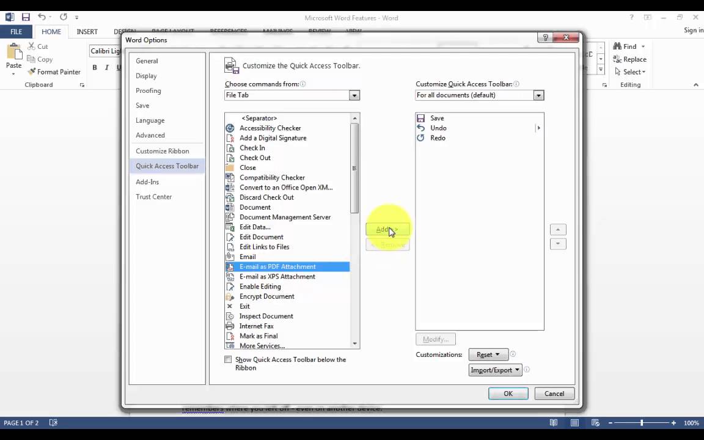
Task: Click OK in Word Options
Action: tap(508, 394)
